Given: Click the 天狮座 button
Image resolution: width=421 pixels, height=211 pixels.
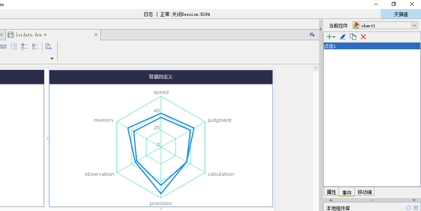Looking at the screenshot, I should [x=401, y=15].
